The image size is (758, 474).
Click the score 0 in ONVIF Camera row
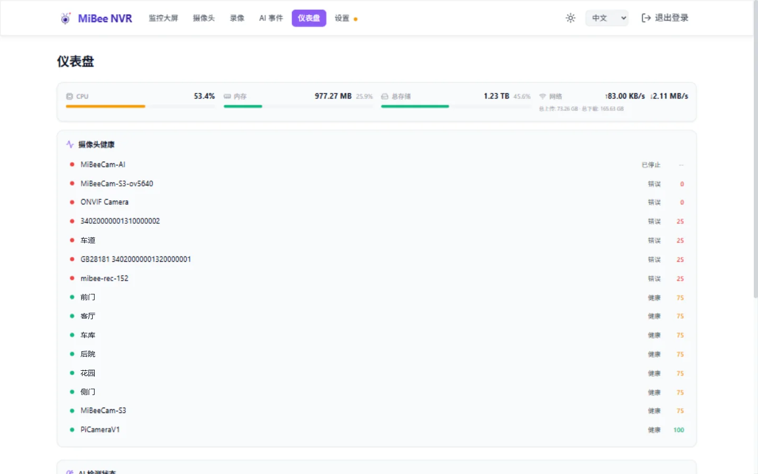pos(682,203)
